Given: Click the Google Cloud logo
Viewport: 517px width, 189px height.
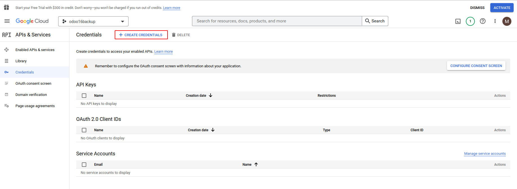Looking at the screenshot, I should [32, 21].
